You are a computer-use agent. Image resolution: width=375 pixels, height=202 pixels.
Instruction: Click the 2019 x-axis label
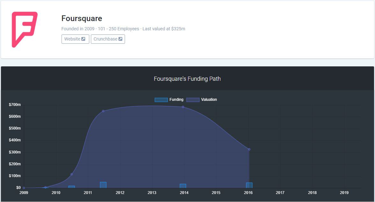pyautogui.click(x=344, y=193)
